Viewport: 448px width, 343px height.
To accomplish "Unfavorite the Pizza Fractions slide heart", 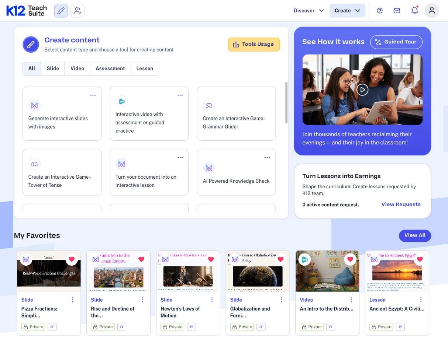I will [x=72, y=259].
